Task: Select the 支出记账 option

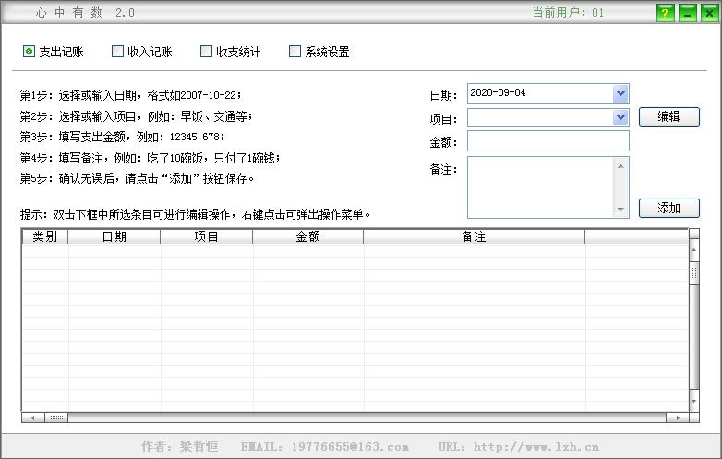Action: click(x=29, y=52)
